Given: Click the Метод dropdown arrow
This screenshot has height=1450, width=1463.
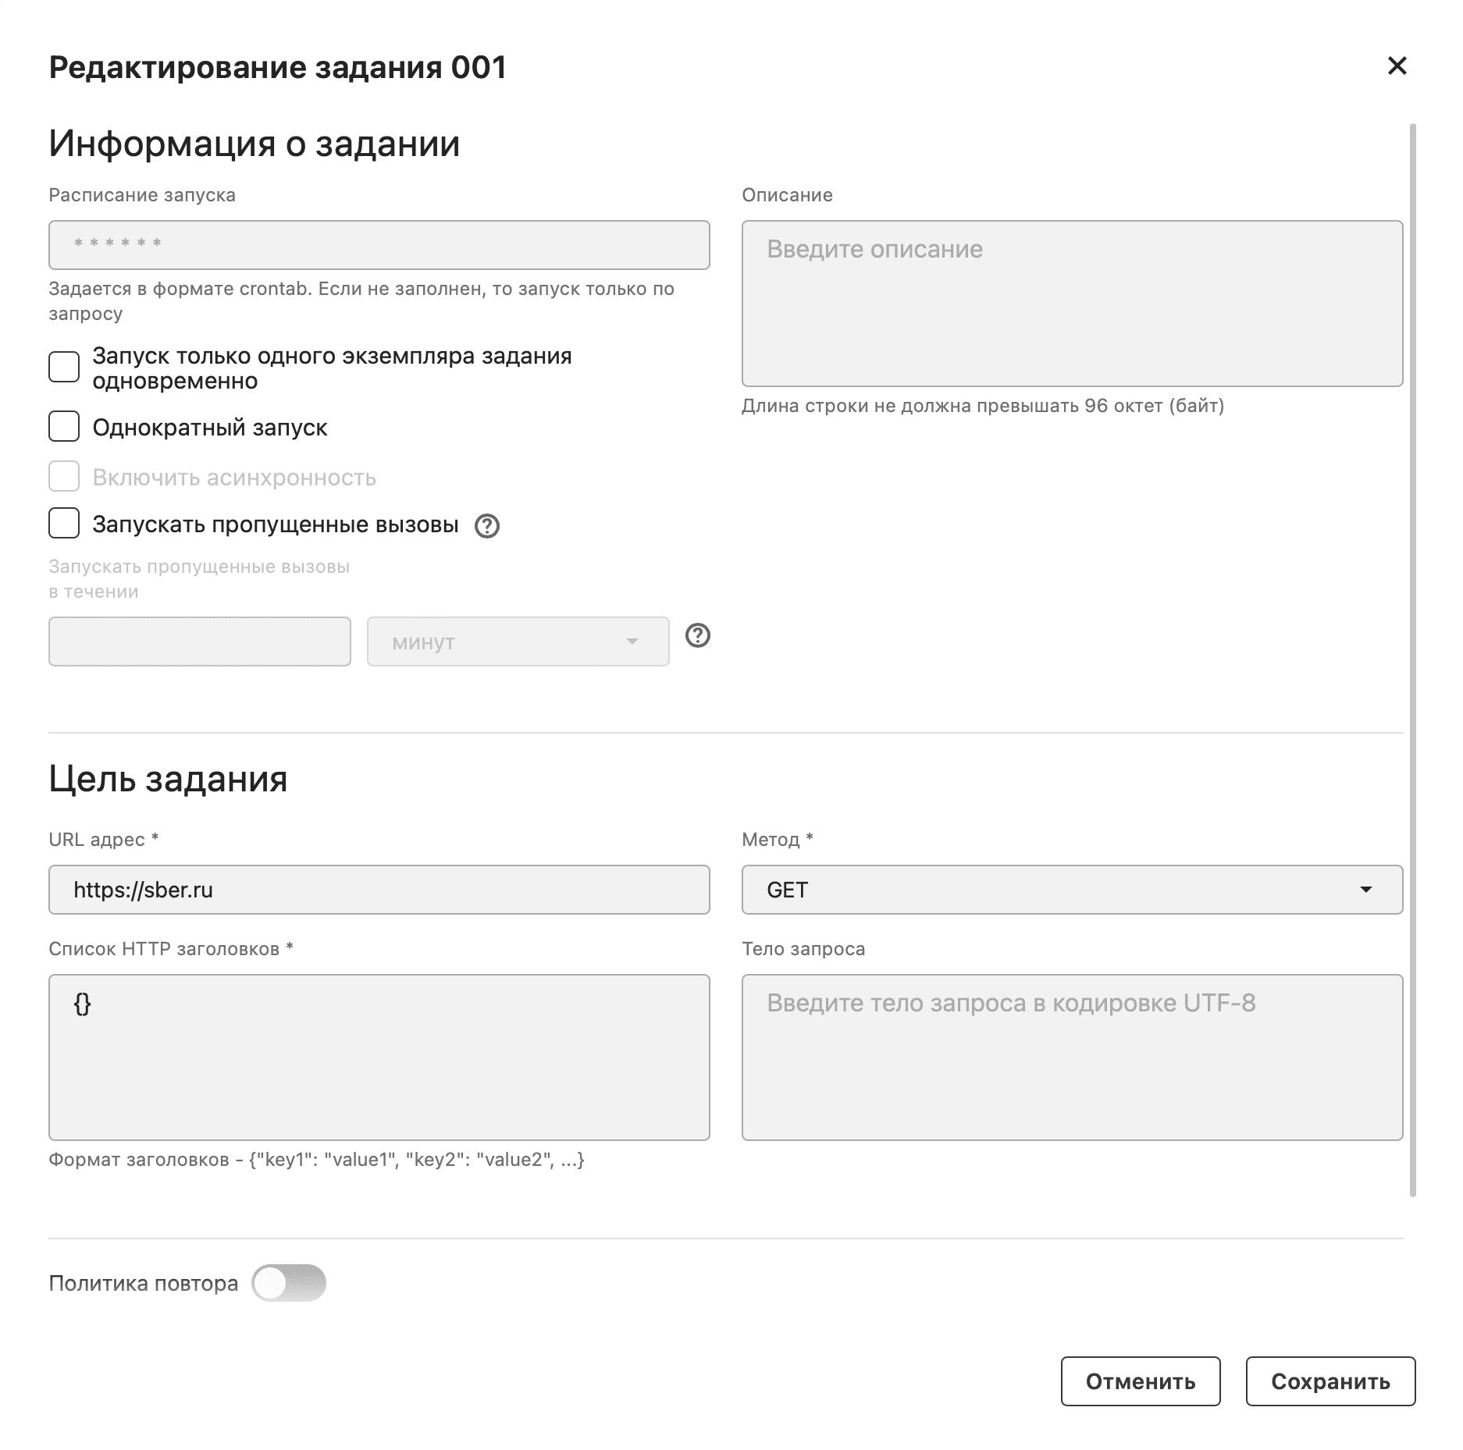Looking at the screenshot, I should click(1365, 890).
